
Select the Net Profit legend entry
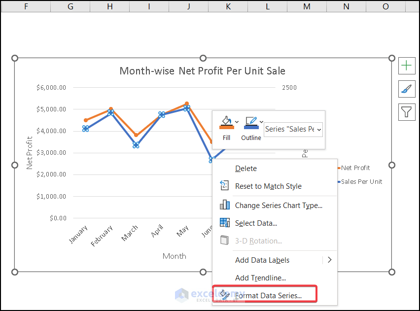click(x=355, y=168)
